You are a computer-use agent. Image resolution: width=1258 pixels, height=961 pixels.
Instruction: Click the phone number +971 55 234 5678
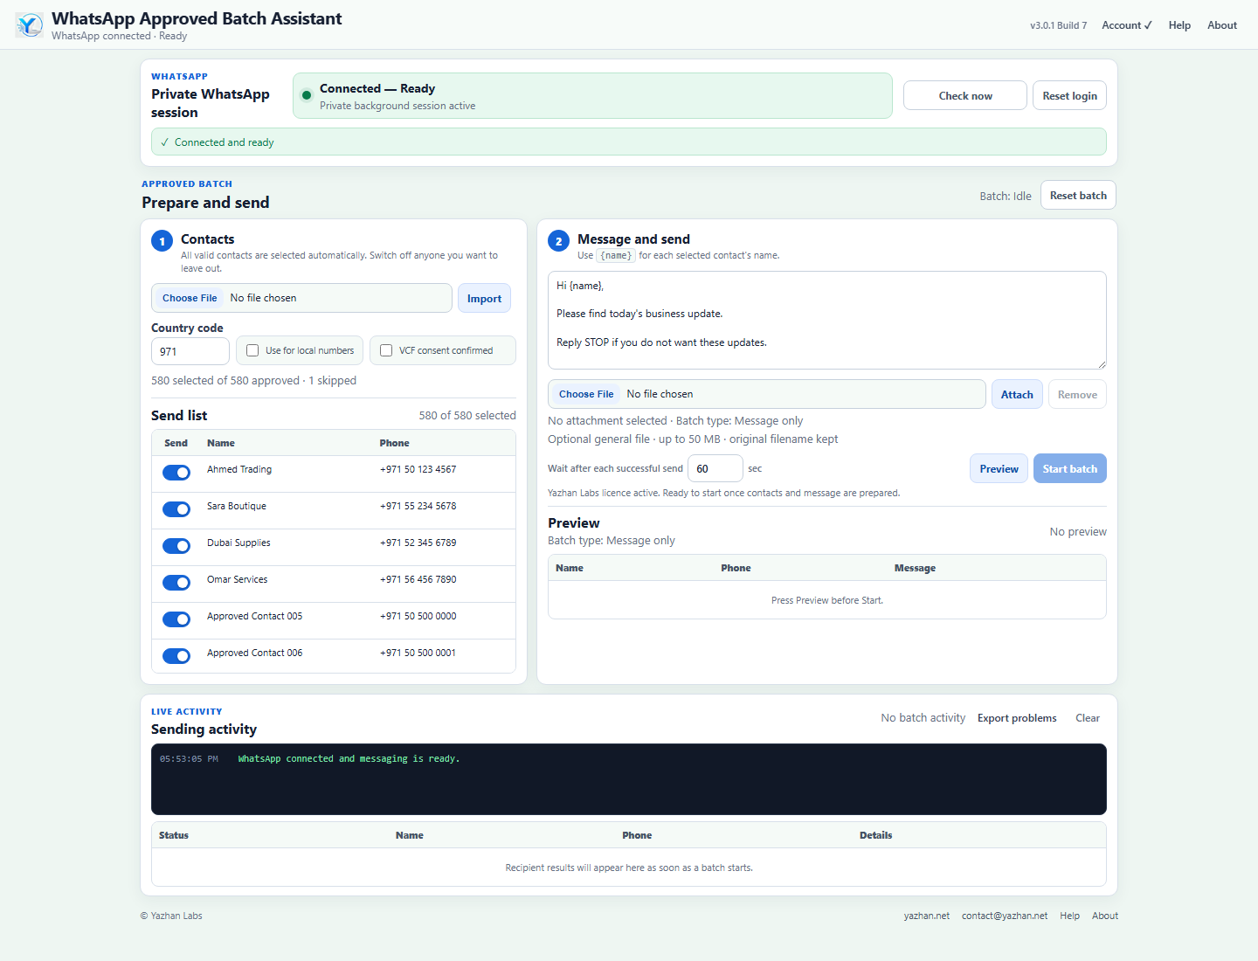pyautogui.click(x=418, y=506)
